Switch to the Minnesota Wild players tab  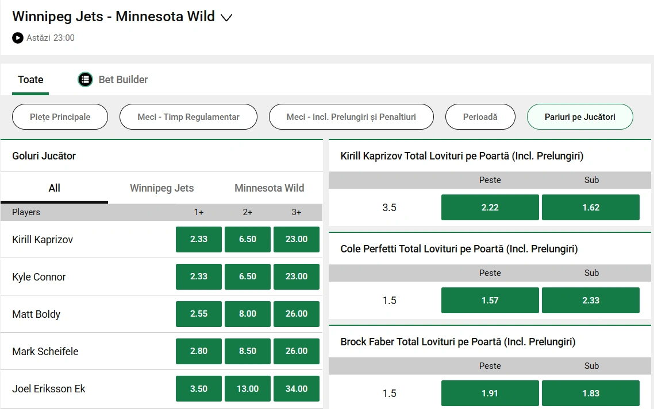[x=268, y=188]
